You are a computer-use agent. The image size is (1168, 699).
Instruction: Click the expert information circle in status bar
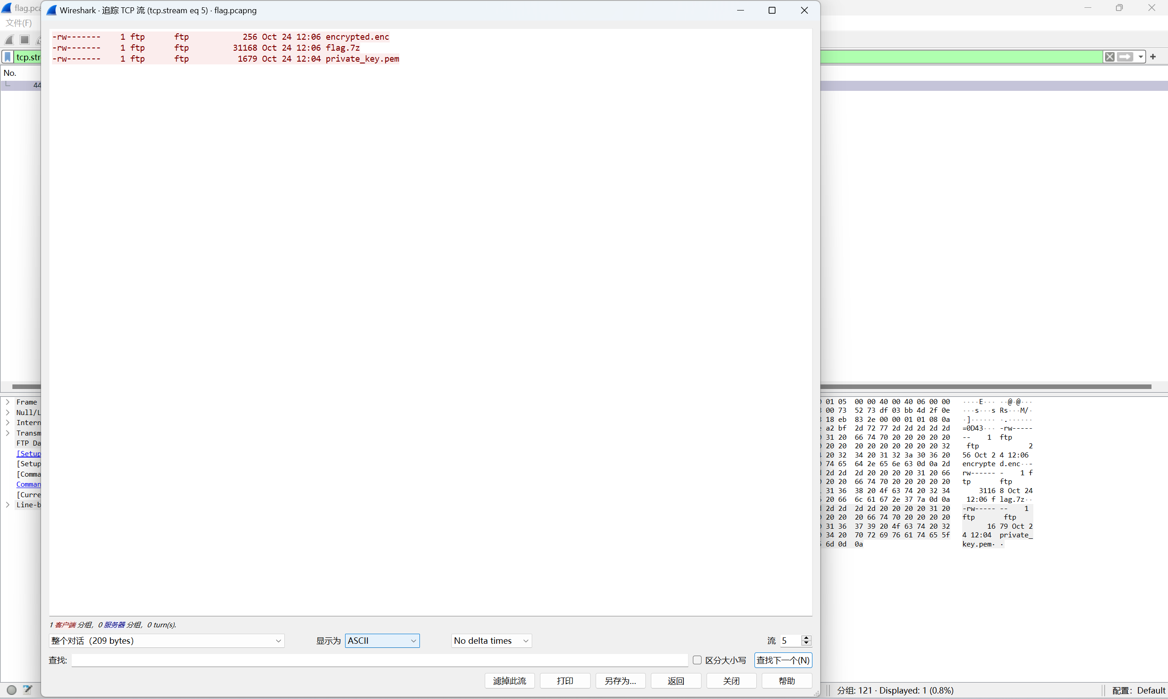coord(12,690)
